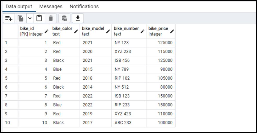The height and width of the screenshot is (133, 257).
Task: Click the Download results icon
Action: (x=78, y=18)
